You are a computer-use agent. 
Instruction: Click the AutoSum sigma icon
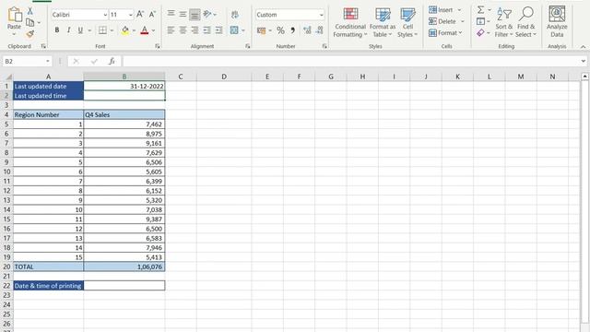[481, 10]
